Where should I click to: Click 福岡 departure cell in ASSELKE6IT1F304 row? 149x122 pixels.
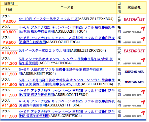click(x=119, y=72)
